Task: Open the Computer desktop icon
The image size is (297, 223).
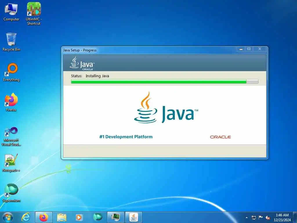Action: point(11,12)
